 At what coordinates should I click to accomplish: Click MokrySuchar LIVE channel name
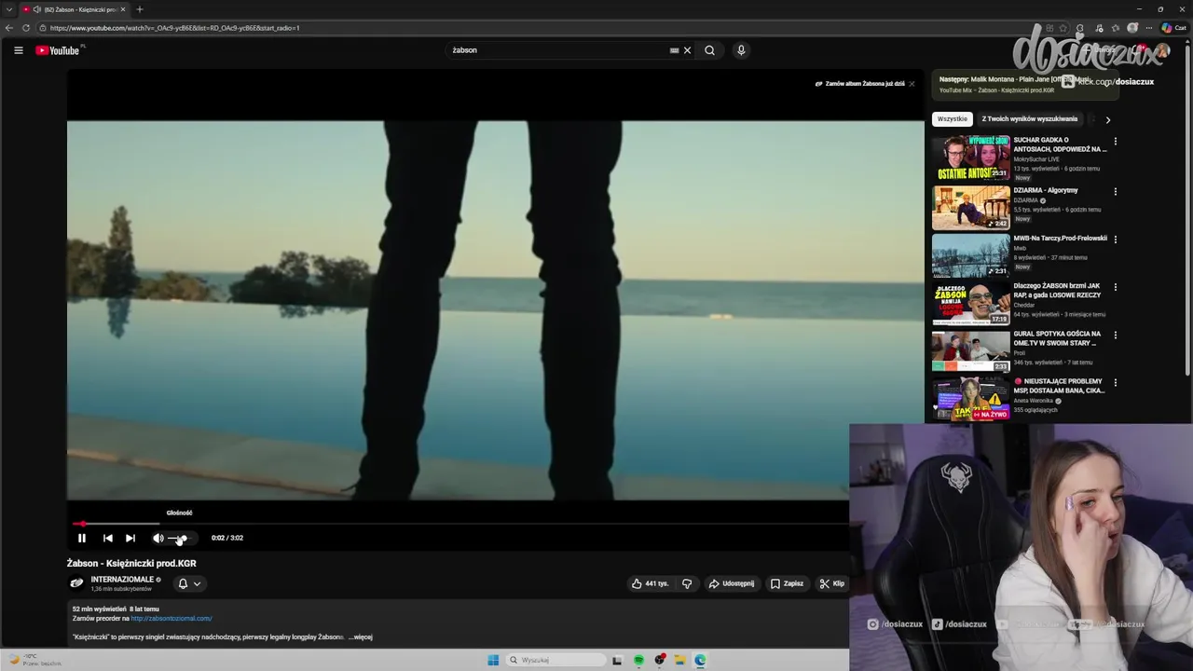1036,159
